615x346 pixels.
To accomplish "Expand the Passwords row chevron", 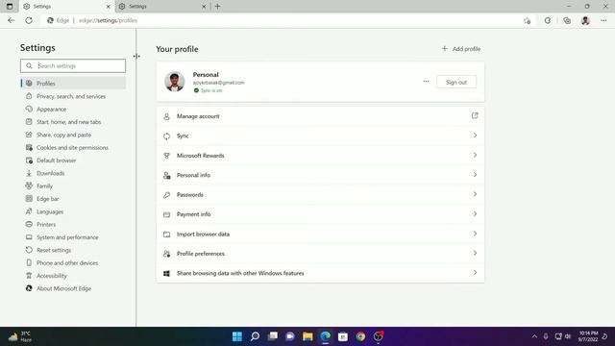I will click(475, 194).
